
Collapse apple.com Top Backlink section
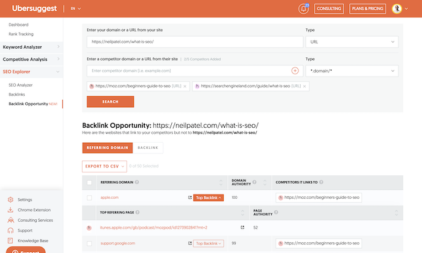coord(209,198)
